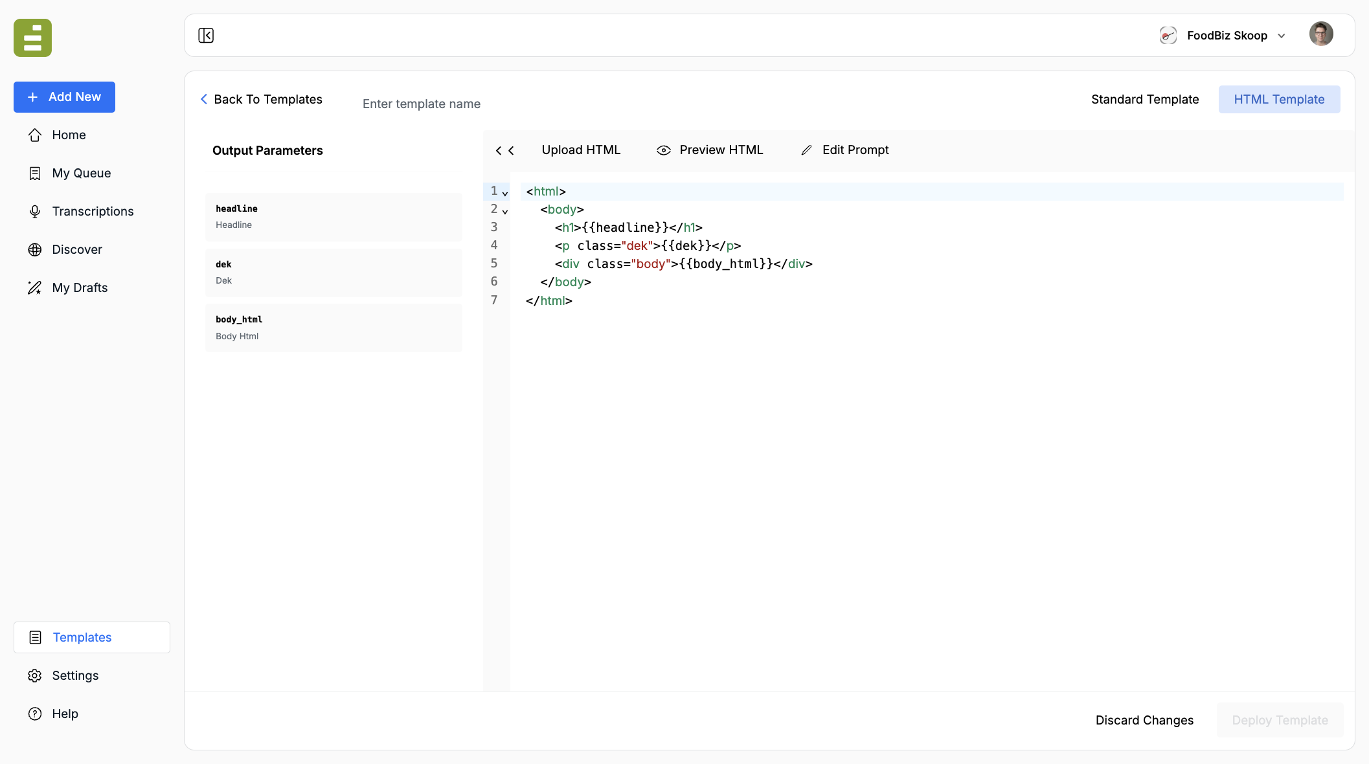Open the user profile avatar
Screen dimensions: 1369x764
pos(1320,34)
